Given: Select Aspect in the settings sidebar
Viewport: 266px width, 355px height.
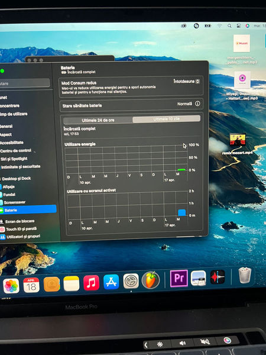Looking at the screenshot, I should coord(6,134).
